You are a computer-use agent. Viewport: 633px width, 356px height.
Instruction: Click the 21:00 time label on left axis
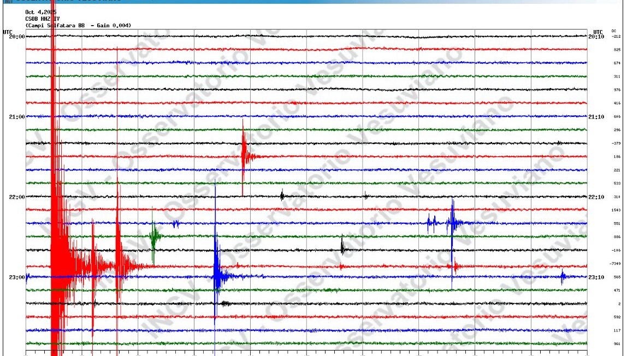coord(17,117)
